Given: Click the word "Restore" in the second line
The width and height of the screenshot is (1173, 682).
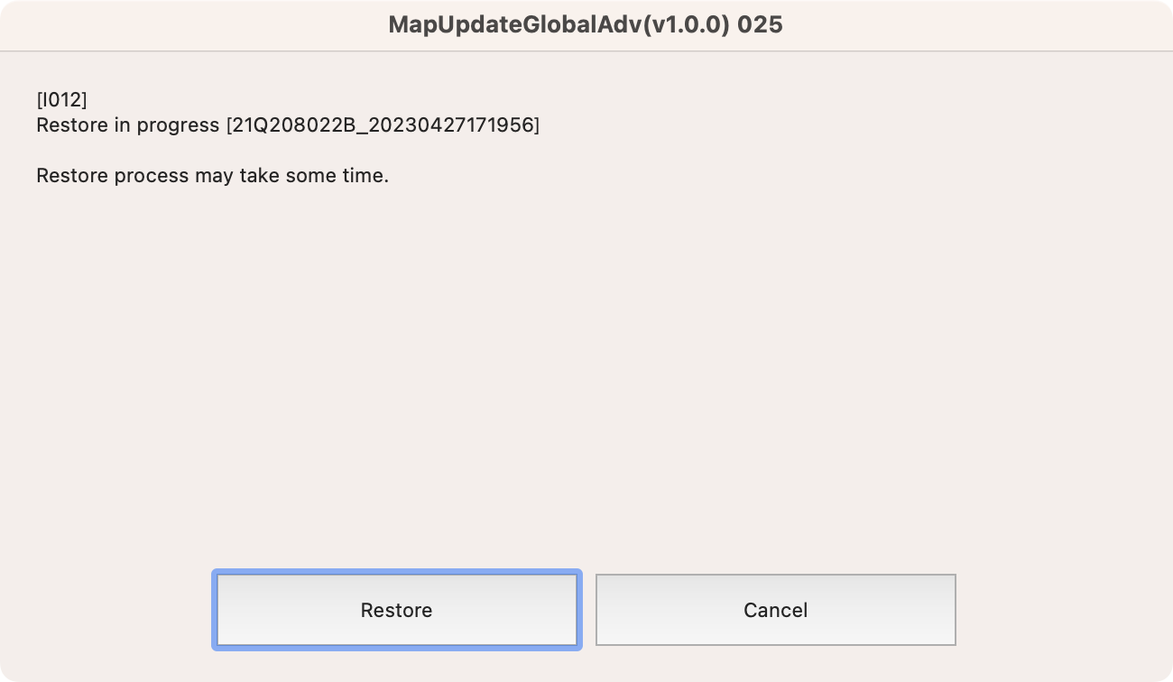Looking at the screenshot, I should click(x=72, y=125).
